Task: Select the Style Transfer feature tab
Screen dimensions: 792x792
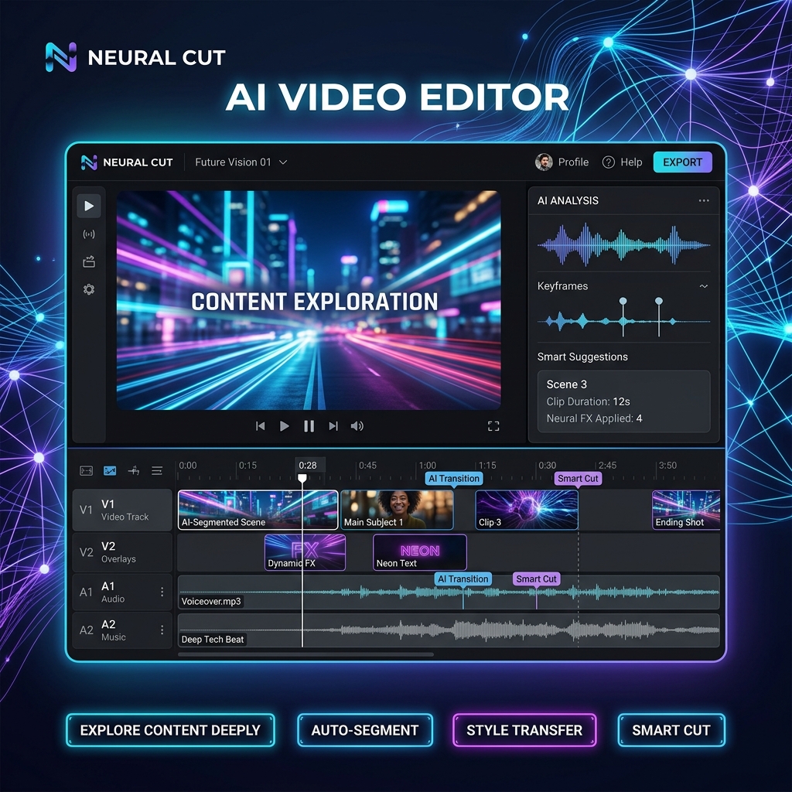Action: (524, 730)
